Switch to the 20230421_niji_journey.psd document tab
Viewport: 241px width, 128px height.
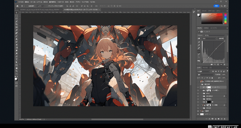(40, 10)
